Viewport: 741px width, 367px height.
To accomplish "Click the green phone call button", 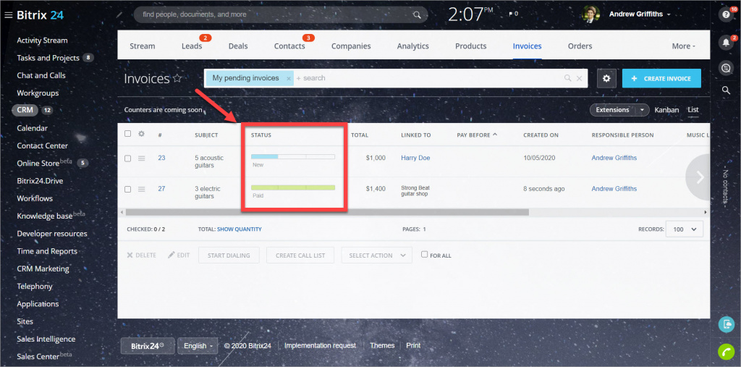I will coord(727,352).
